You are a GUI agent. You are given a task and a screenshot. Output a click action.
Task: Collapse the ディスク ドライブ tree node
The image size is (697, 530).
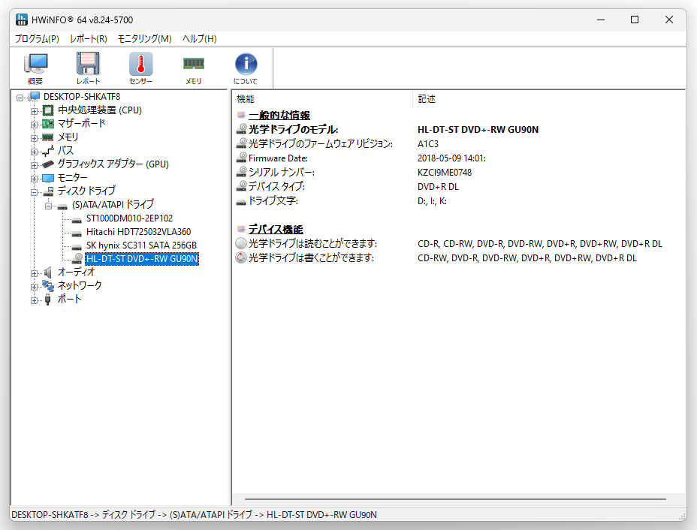(x=35, y=192)
